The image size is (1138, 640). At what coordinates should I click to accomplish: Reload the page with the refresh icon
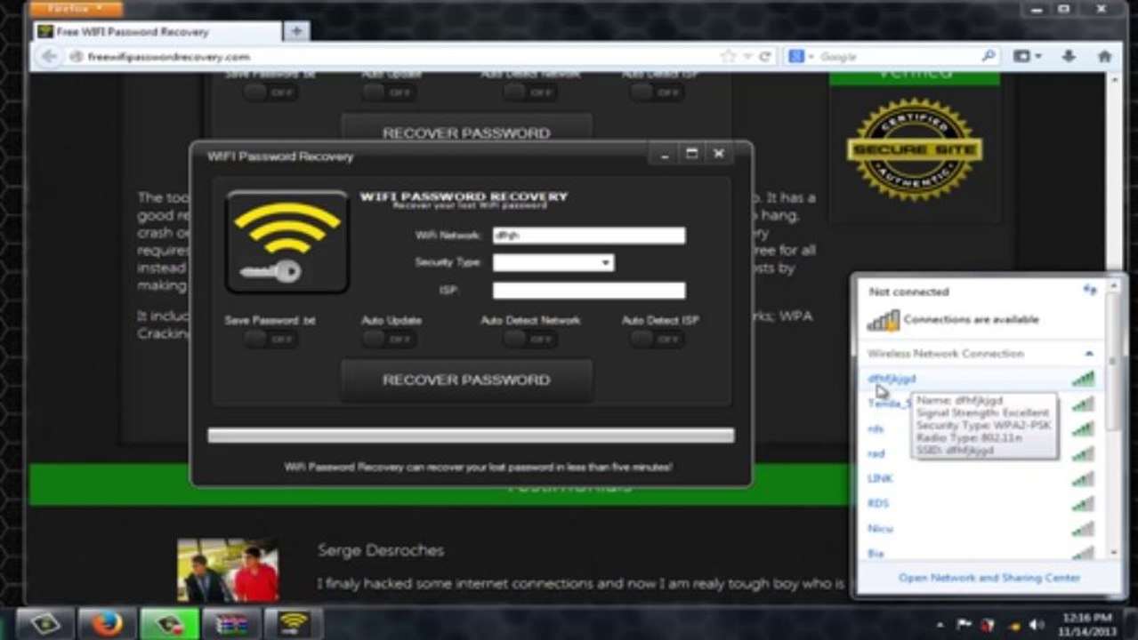pyautogui.click(x=764, y=56)
